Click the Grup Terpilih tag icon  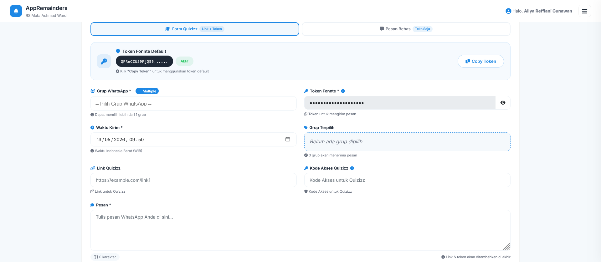tap(306, 128)
